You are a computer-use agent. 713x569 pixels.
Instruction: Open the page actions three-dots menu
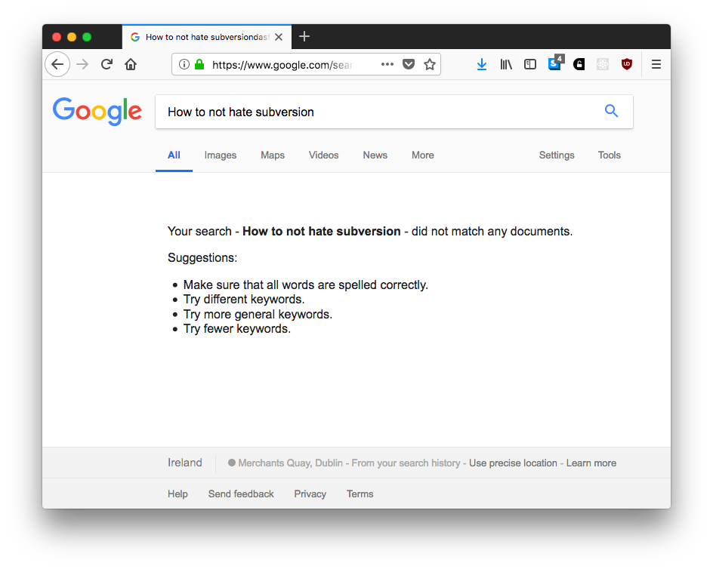pos(387,65)
